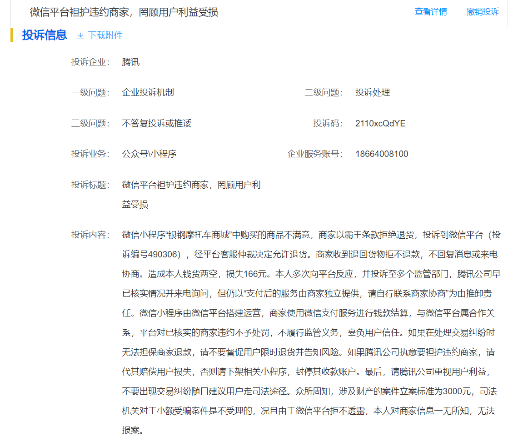Viewport: 518px width, 447px height.
Task: Click the 企业服务账号 label
Action: pos(315,154)
